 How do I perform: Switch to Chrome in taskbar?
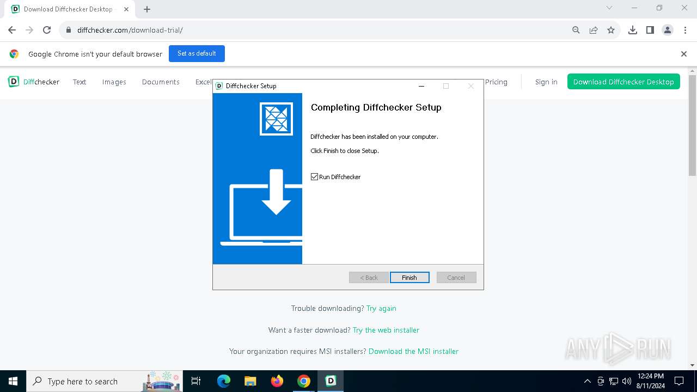point(304,381)
